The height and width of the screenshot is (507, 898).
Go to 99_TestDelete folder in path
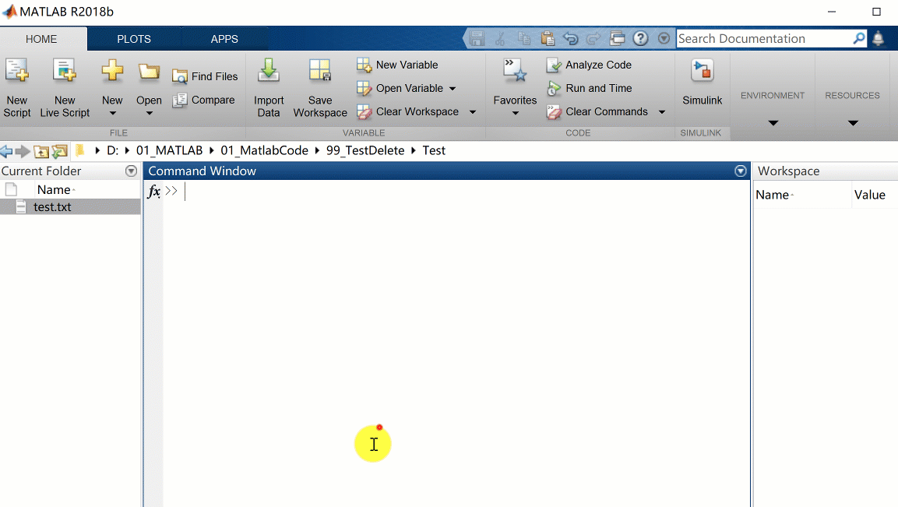coord(365,150)
